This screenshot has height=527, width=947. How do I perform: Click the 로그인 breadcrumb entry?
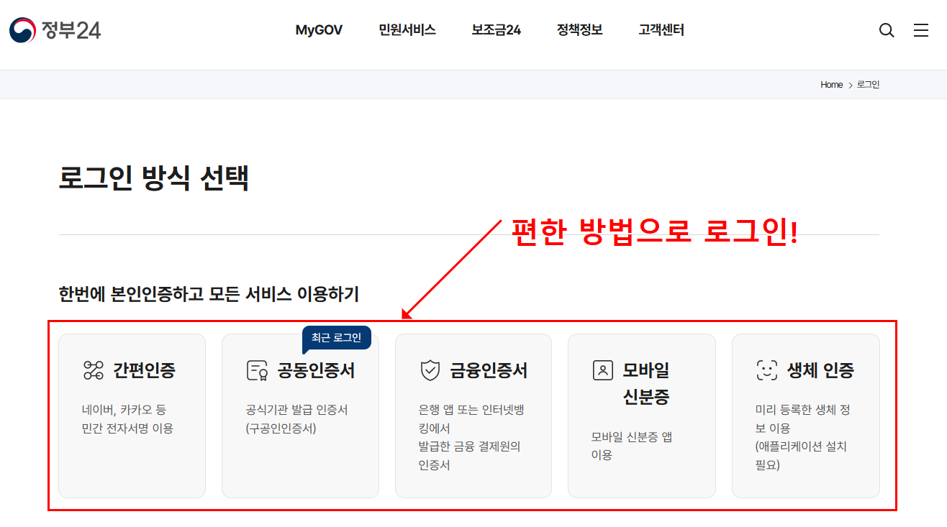pyautogui.click(x=868, y=84)
